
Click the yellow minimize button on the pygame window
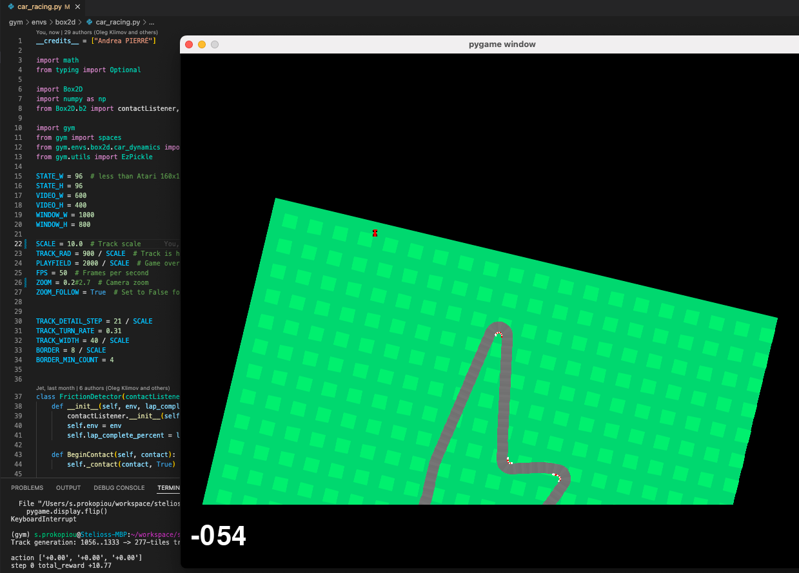point(201,44)
